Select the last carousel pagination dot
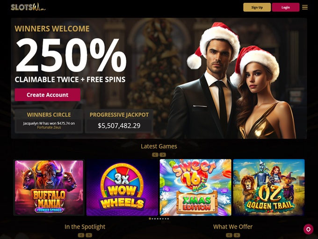Screen dimensions: 318x239 [x=168, y=219]
